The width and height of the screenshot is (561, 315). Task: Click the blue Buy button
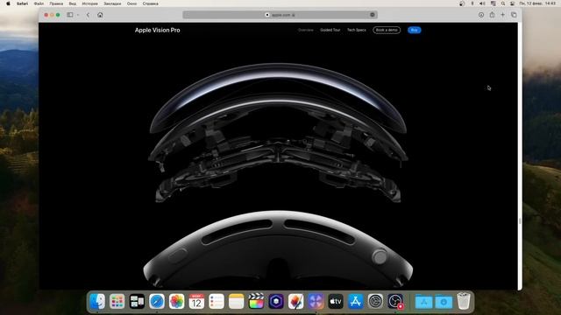click(x=415, y=30)
